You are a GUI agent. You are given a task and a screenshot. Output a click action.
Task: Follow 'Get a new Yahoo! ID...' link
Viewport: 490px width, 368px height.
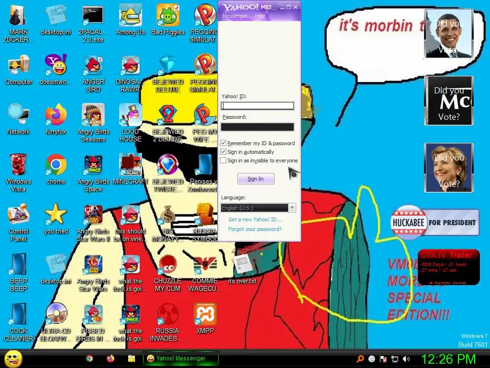point(255,219)
